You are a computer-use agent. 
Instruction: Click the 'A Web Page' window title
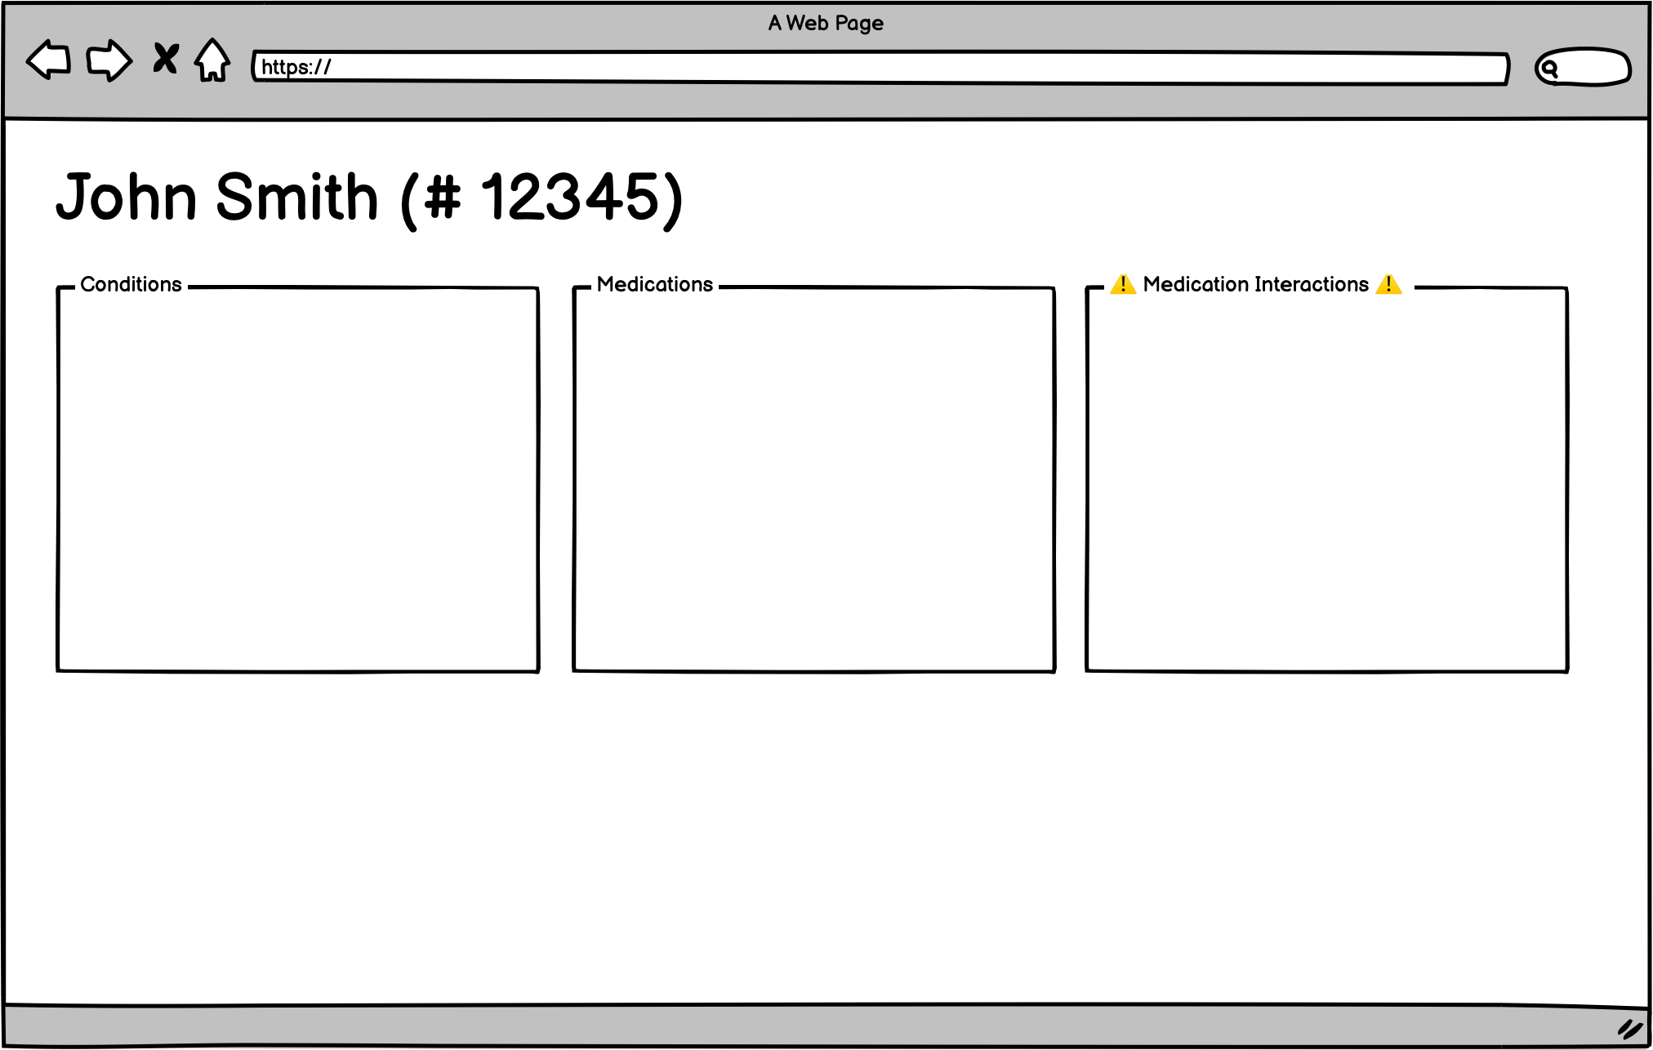[x=826, y=23]
